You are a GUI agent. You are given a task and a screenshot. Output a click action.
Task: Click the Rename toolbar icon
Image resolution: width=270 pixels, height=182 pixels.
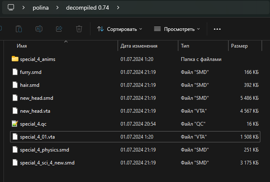[x=39, y=29]
